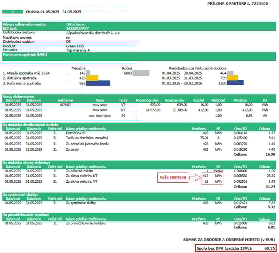Image resolution: width=279 pixels, height=253 pixels.
Task: Click the product name 'Green DDS'
Action: [75, 46]
